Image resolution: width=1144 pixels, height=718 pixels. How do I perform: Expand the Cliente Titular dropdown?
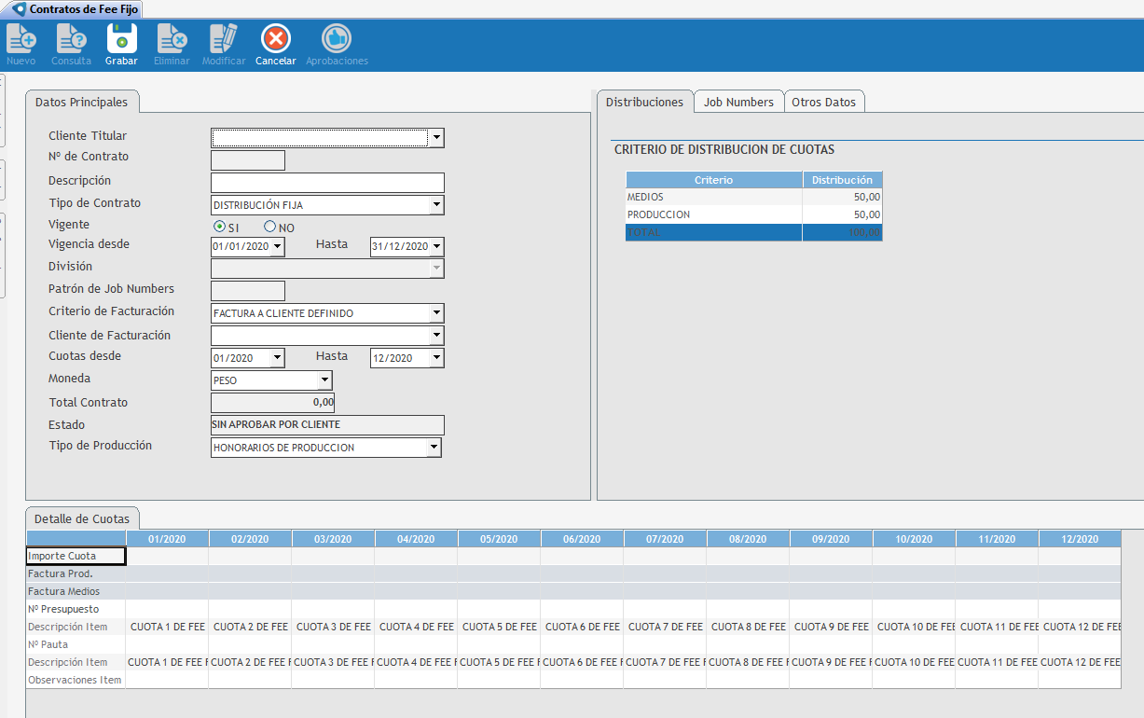pos(436,138)
